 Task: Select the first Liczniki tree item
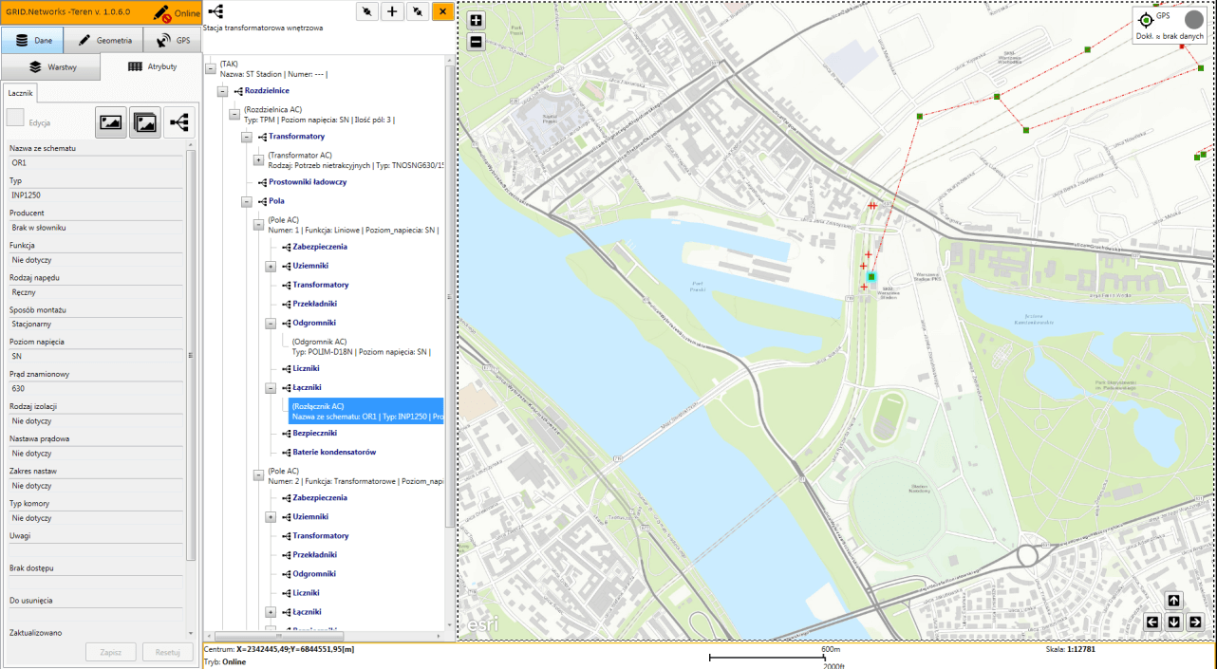click(x=306, y=368)
